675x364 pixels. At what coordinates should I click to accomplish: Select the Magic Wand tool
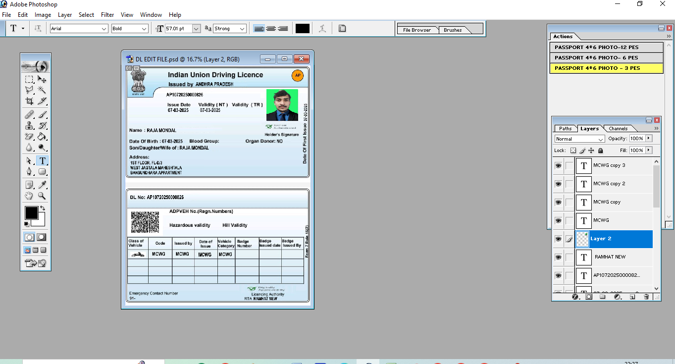pos(42,90)
